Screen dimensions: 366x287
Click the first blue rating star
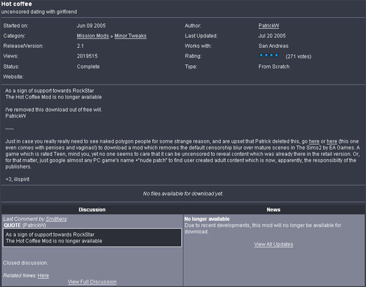point(261,56)
